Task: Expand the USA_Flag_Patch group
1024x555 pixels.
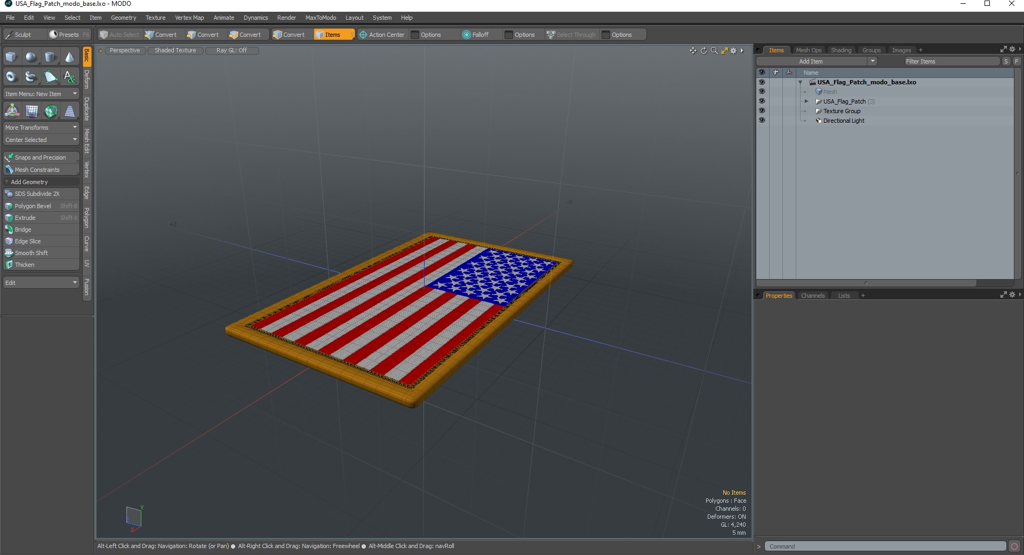Action: [806, 101]
